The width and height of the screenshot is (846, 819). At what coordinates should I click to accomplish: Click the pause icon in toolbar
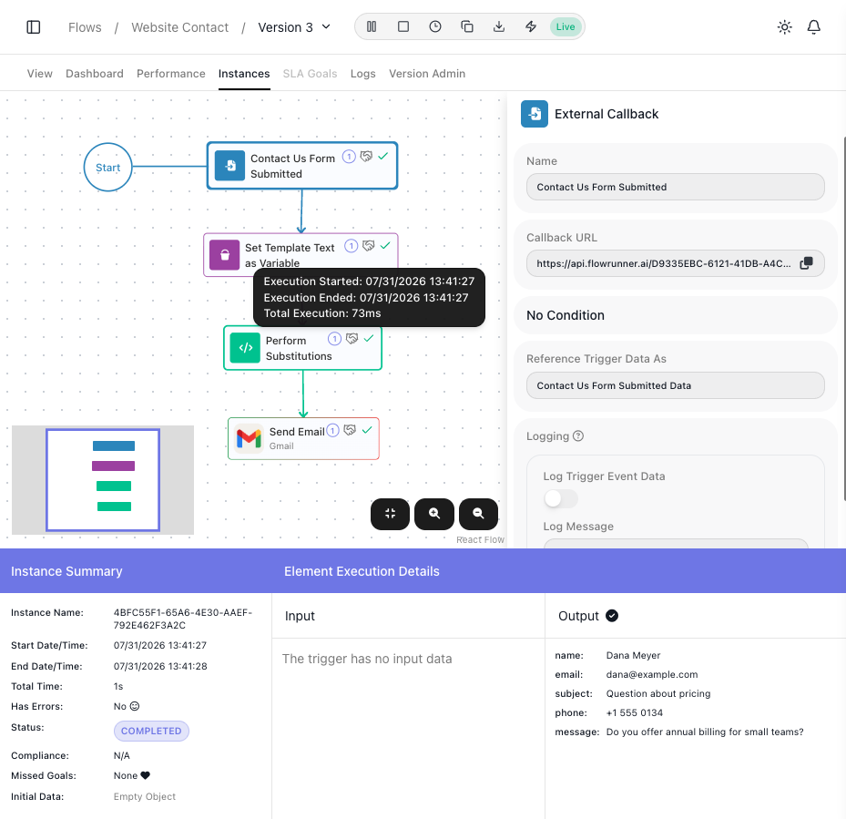click(x=372, y=26)
